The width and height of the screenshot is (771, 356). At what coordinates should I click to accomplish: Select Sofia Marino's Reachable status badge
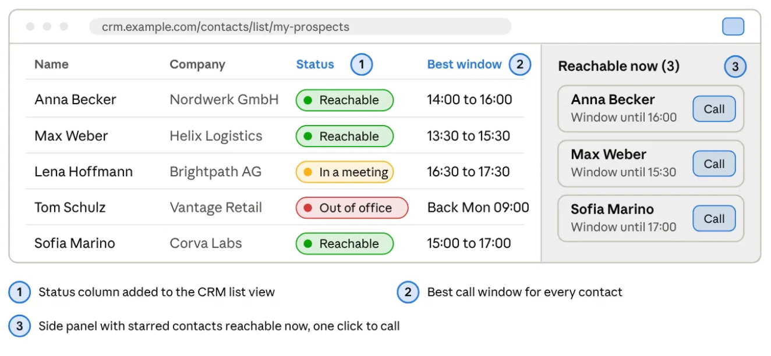(x=345, y=244)
